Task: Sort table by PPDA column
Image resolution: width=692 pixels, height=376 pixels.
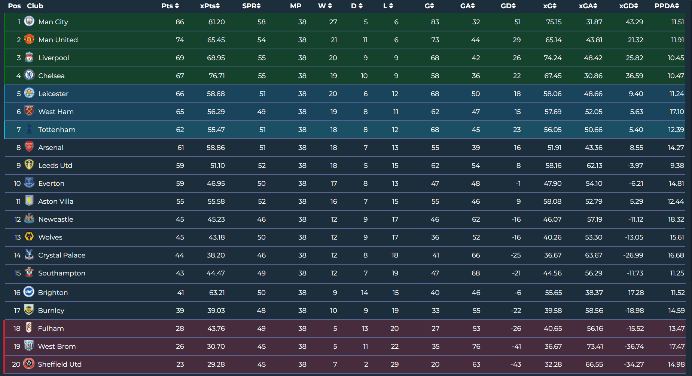Action: click(x=667, y=6)
